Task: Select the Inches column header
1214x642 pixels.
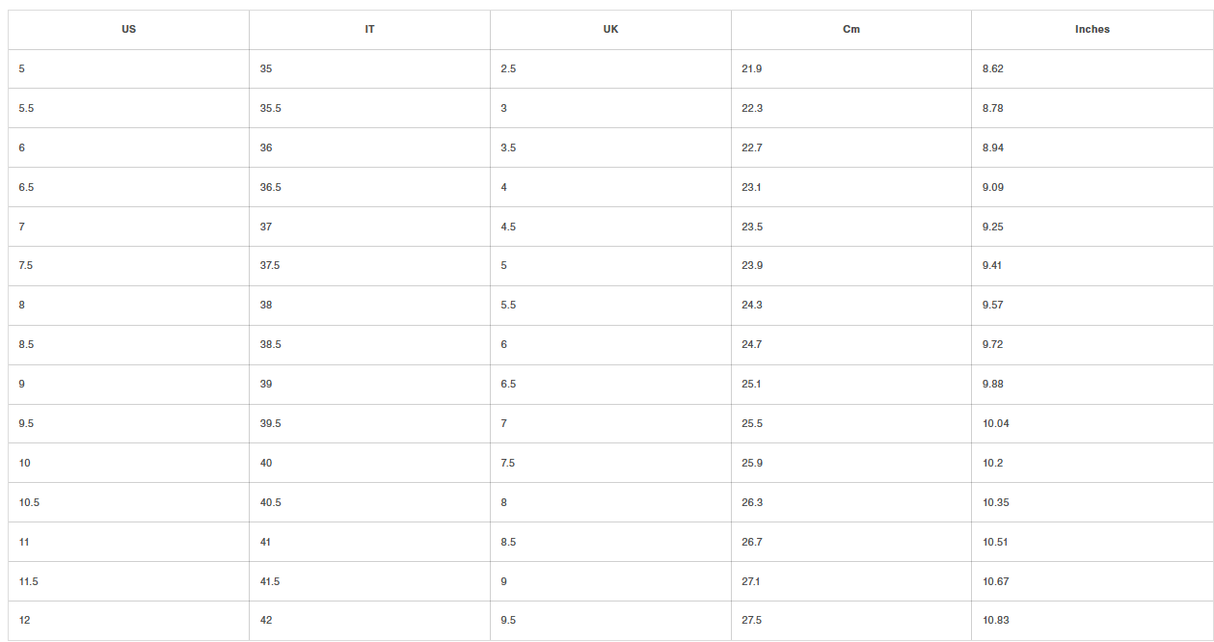Action: 1093,30
